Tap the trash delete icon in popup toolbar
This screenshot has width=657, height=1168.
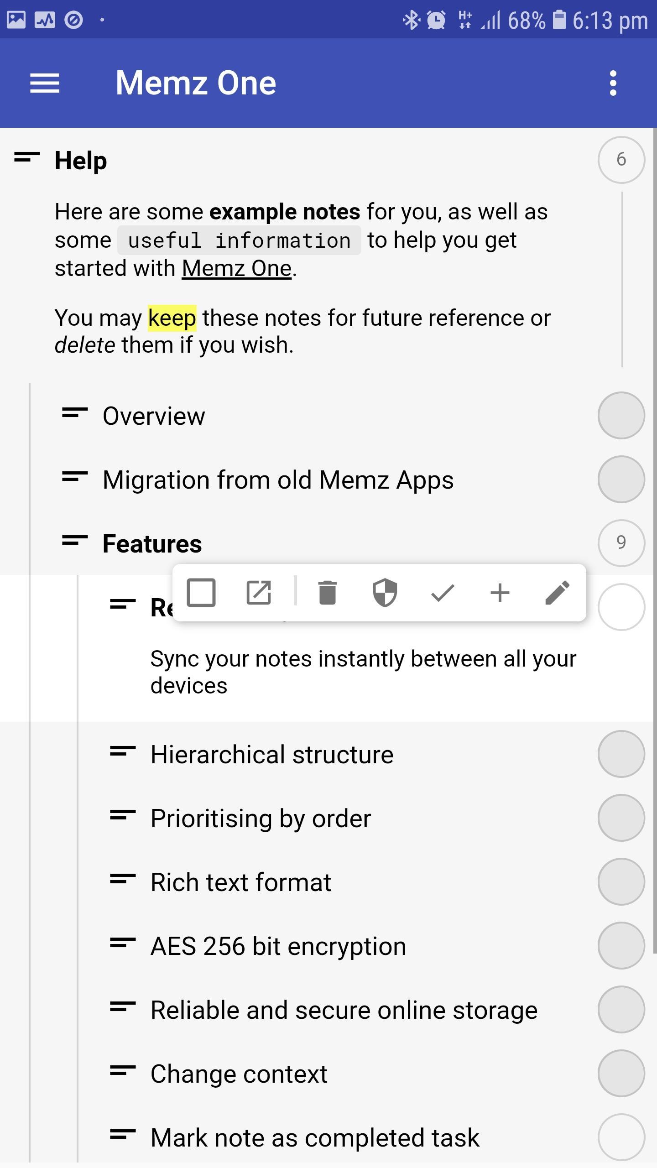[x=327, y=593]
